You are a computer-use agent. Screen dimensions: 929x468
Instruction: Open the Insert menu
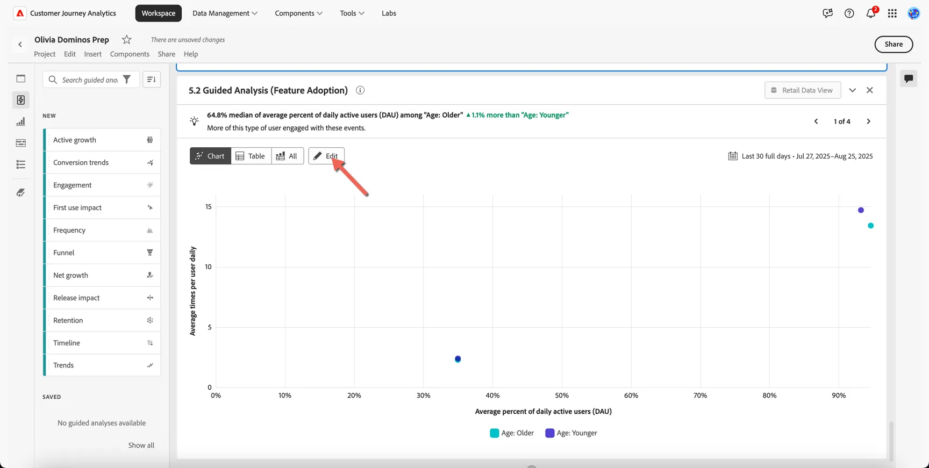[92, 54]
